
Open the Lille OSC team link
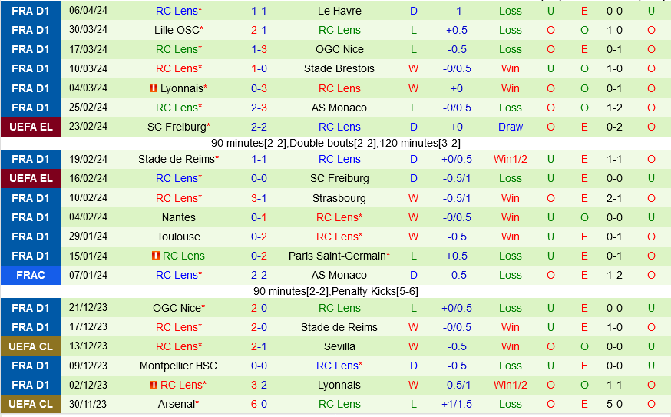[176, 30]
